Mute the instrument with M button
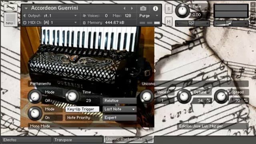This screenshot has height=144, width=256. [x=168, y=21]
